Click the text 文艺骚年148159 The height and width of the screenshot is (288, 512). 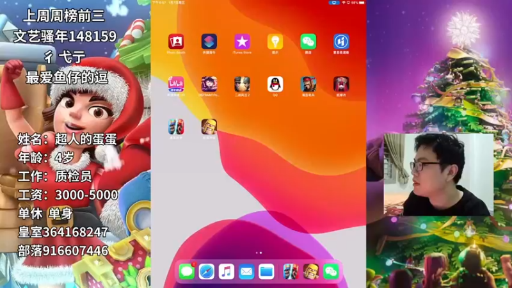pos(65,36)
